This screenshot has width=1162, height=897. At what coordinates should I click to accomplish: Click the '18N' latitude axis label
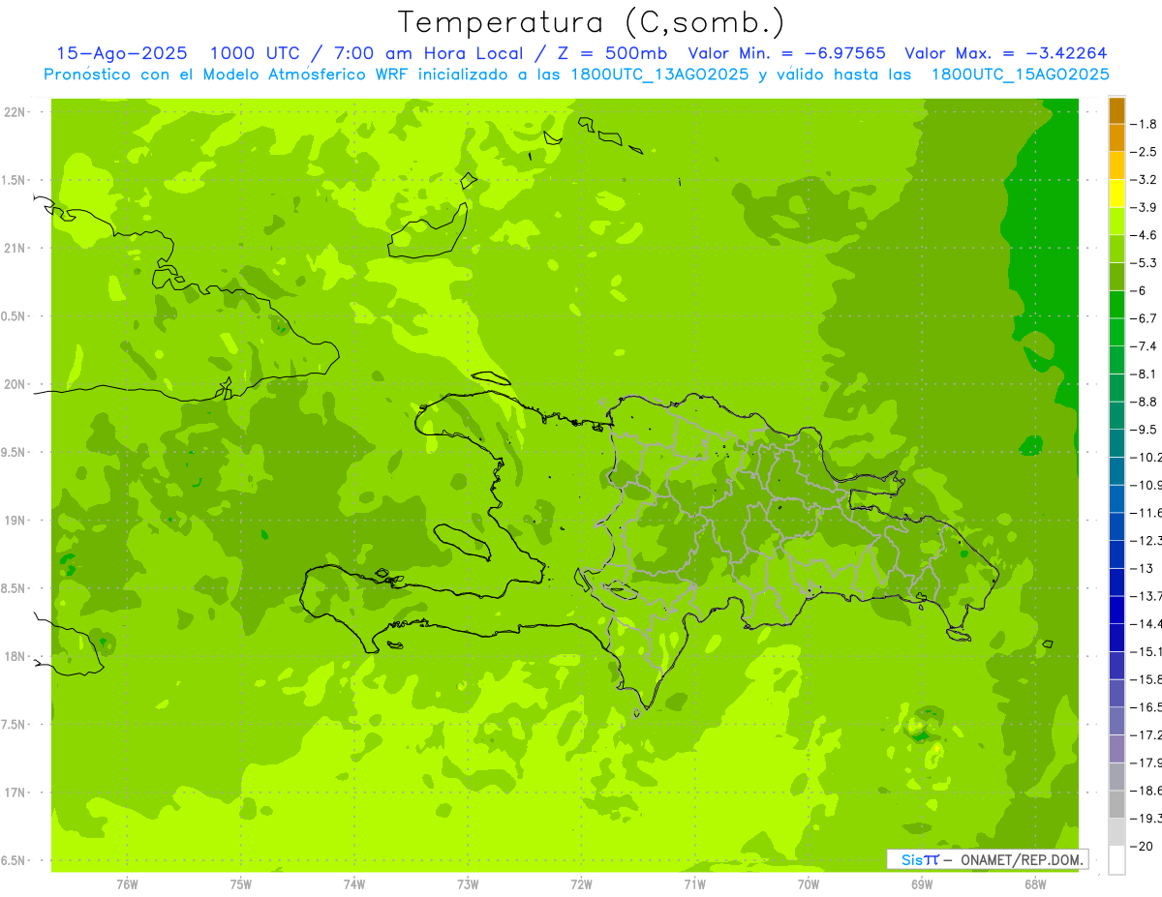click(15, 656)
